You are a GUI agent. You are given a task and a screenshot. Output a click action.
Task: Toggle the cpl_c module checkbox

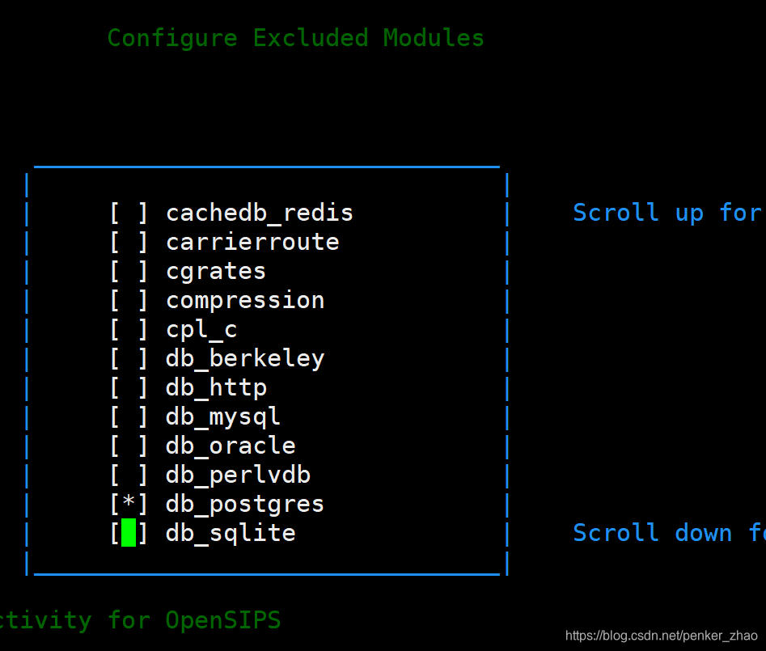pos(125,328)
